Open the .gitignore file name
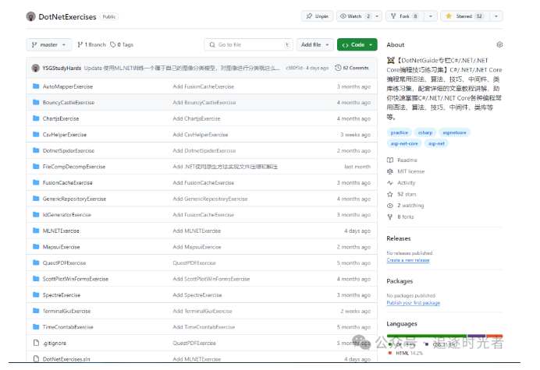Screen dimensions: 540x370 pyautogui.click(x=55, y=344)
